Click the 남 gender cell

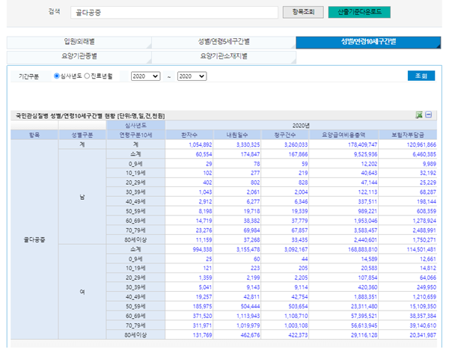tap(82, 198)
